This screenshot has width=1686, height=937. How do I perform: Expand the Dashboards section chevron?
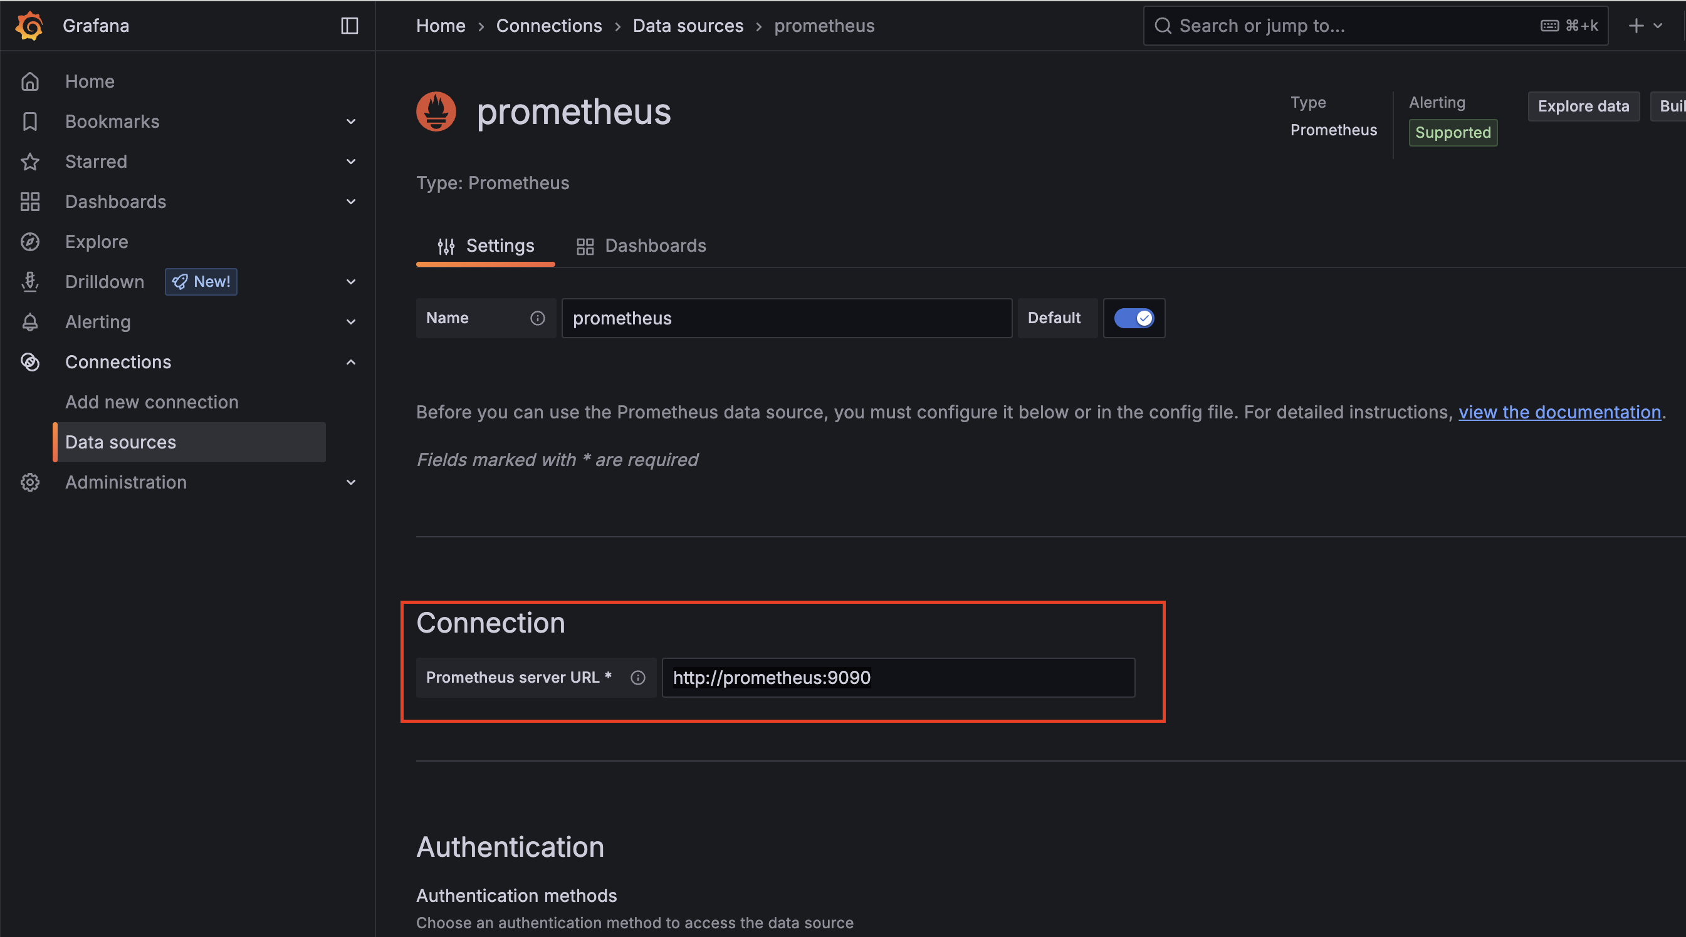tap(351, 202)
